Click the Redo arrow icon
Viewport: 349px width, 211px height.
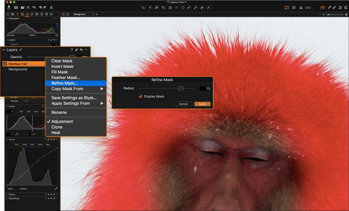click(x=45, y=8)
